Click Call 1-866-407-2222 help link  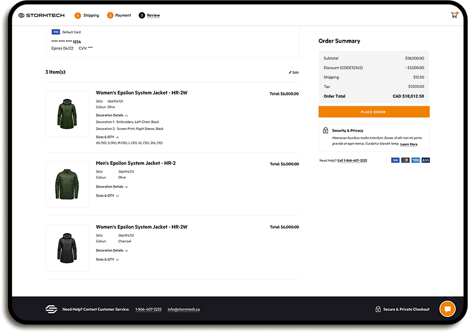click(x=352, y=160)
